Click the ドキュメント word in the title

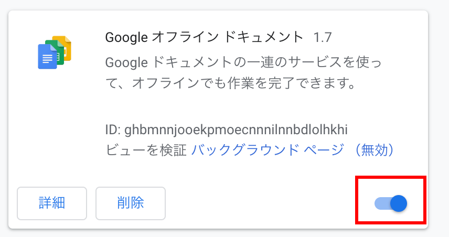(263, 37)
